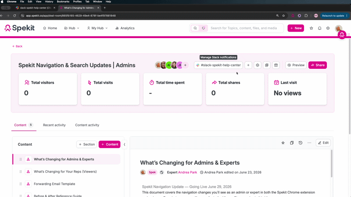This screenshot has height=197, width=351.
Task: Collapse the Content side panel chevron
Action: (125, 144)
